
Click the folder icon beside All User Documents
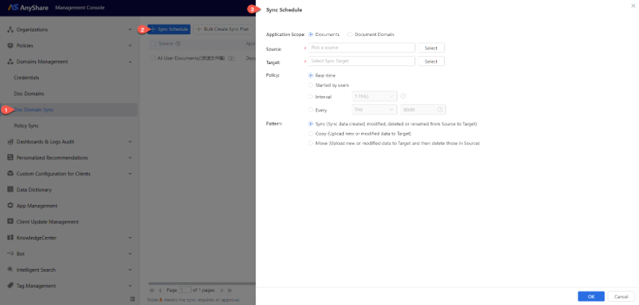pos(231,59)
